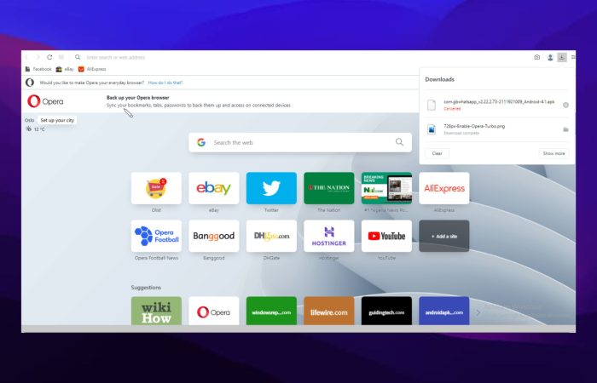Open the account profile icon

[550, 57]
